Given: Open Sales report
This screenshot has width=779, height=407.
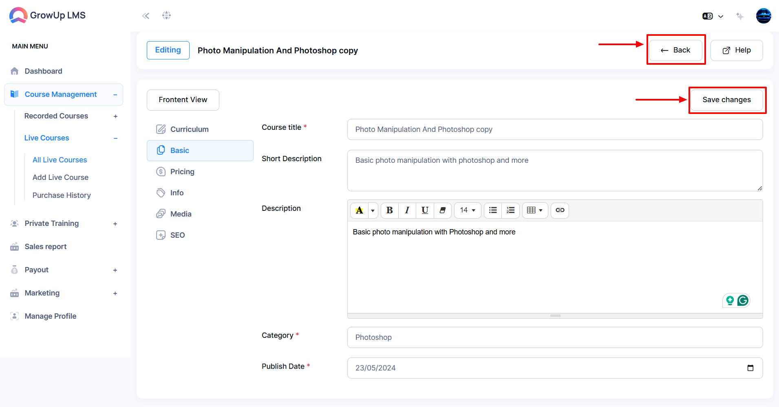Looking at the screenshot, I should 46,247.
